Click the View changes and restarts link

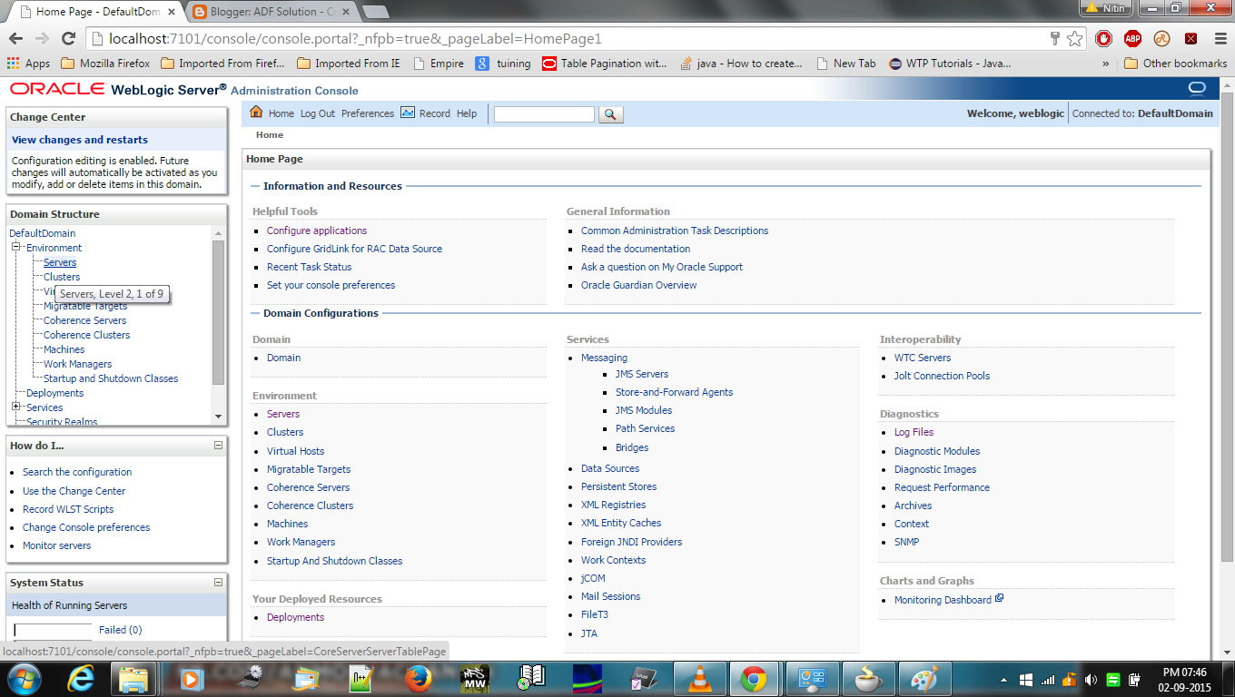tap(80, 140)
